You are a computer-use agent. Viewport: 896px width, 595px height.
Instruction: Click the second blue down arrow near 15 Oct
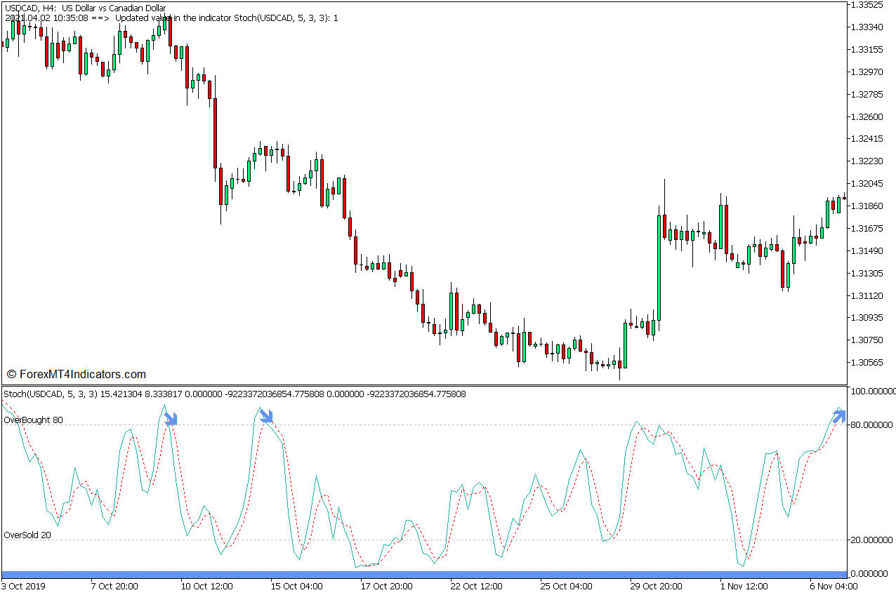(265, 416)
